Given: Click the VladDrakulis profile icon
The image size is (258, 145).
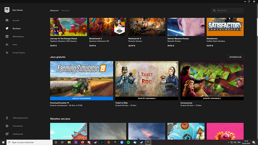Looking at the screenshot, I should coord(7,134).
